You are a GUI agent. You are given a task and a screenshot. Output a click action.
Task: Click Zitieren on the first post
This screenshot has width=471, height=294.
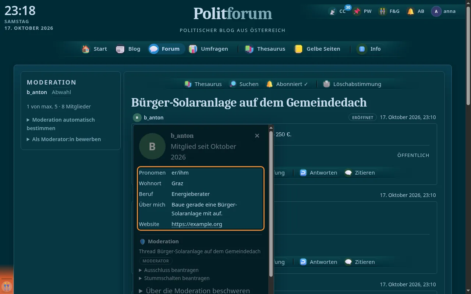[x=360, y=173]
